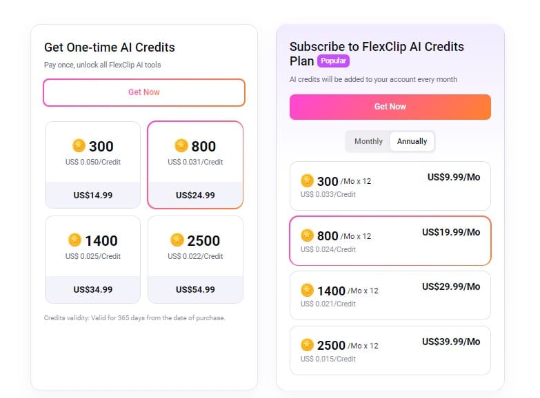Click the coin icon beside 300 one-time credits
540x398 pixels.
pyautogui.click(x=79, y=146)
